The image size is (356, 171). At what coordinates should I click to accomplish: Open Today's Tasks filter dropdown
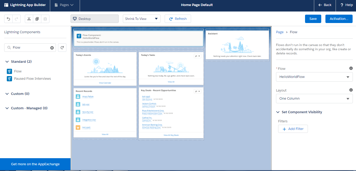(x=197, y=56)
